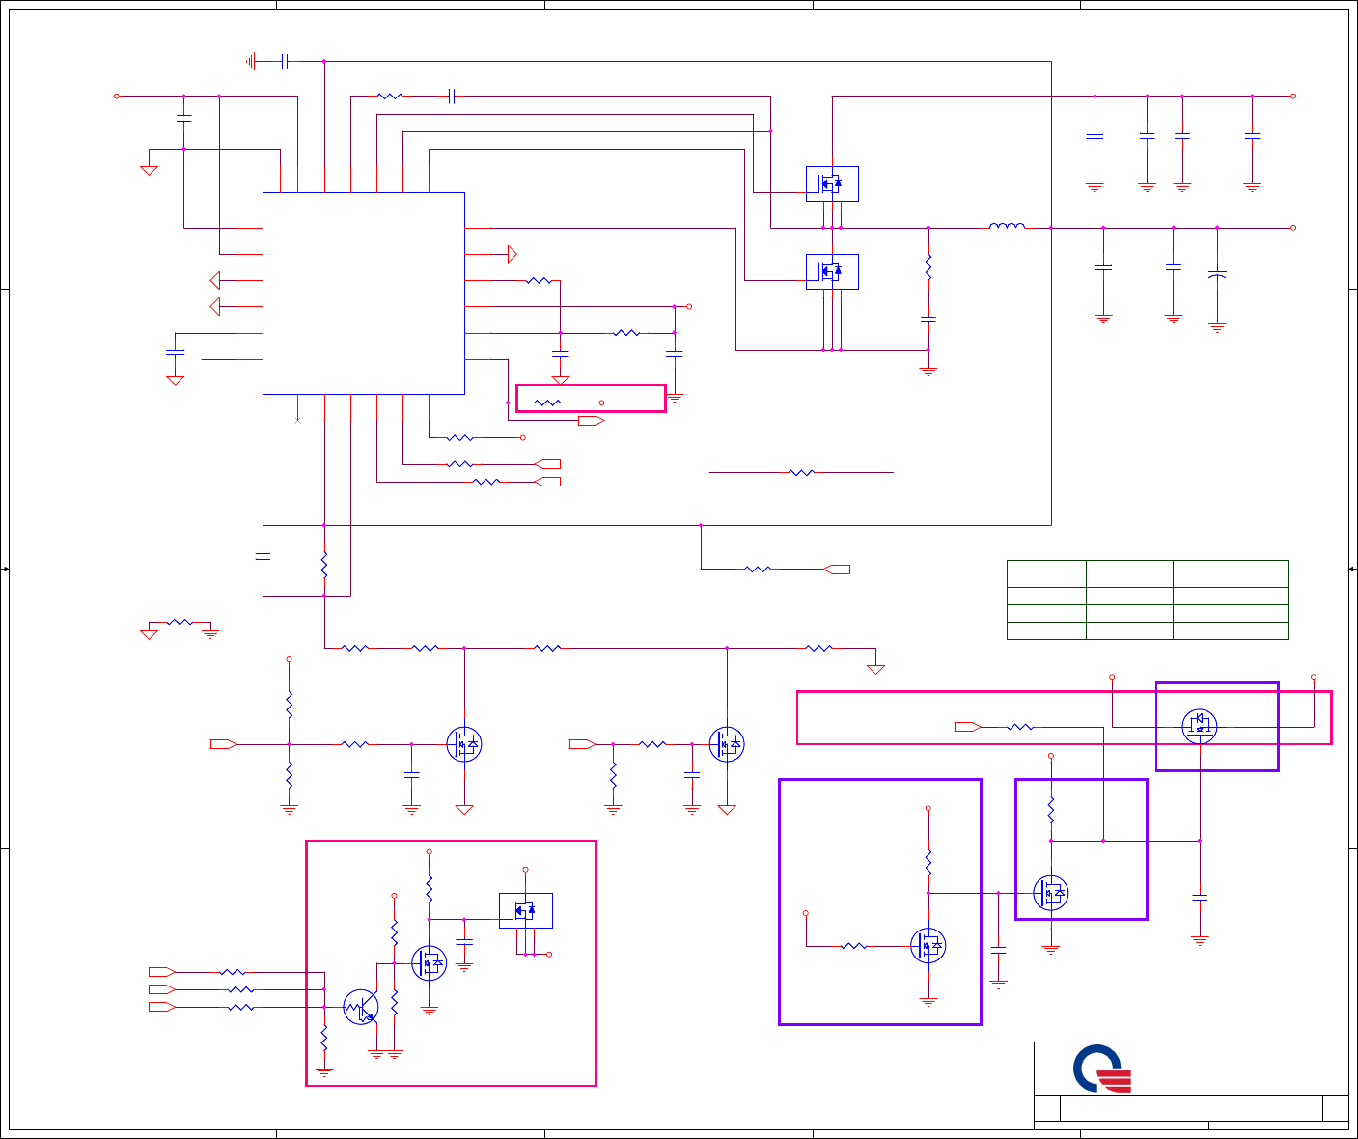Select the large blue controller IC rectangle
Screen dimensions: 1358x1139
click(x=364, y=293)
